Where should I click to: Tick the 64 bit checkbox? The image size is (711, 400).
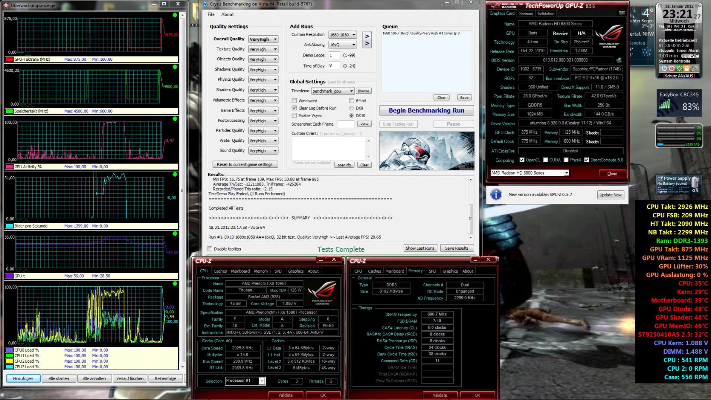tap(351, 101)
